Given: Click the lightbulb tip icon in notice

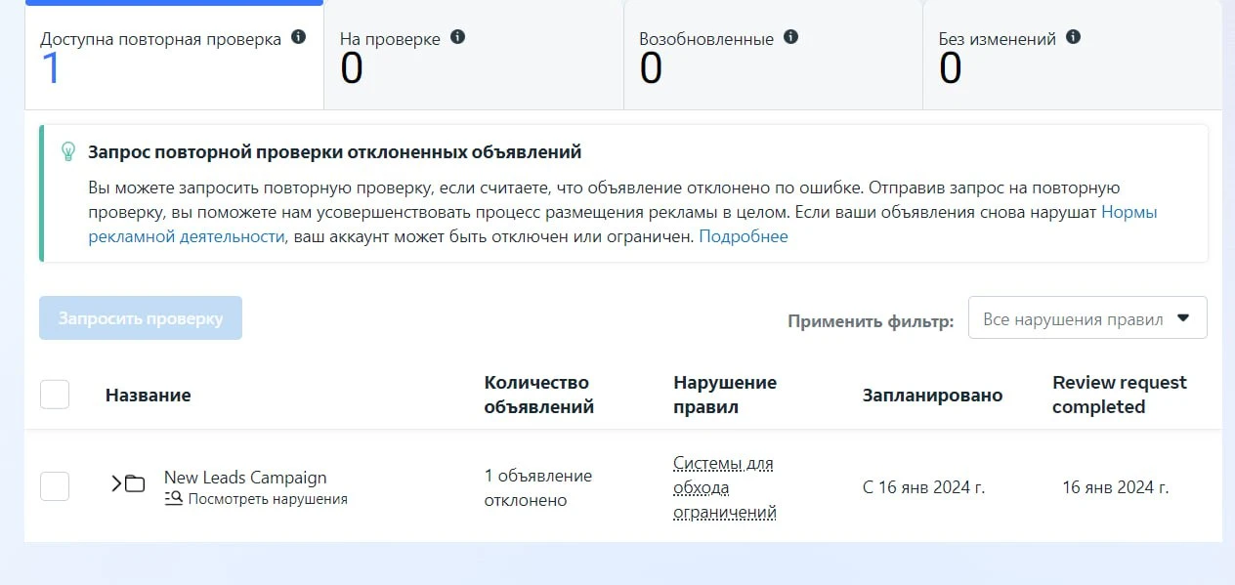Looking at the screenshot, I should point(68,151).
